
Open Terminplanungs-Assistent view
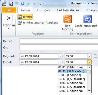click(38, 23)
